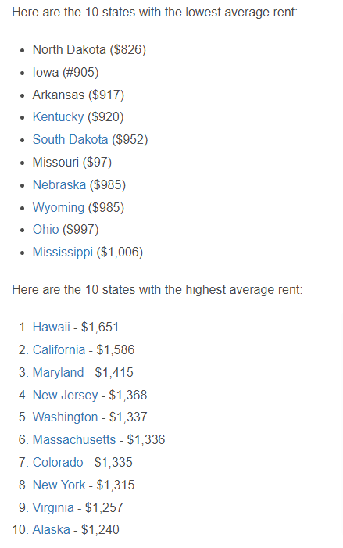Open the Mississippi link
343x548 pixels.
(63, 253)
